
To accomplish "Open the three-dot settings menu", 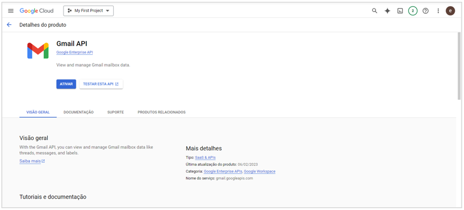I will [x=438, y=11].
